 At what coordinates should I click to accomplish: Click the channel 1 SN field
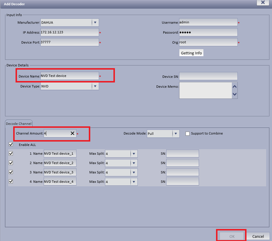point(183,154)
